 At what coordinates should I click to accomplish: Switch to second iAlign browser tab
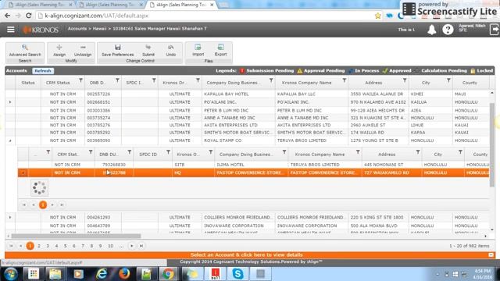tap(110, 5)
